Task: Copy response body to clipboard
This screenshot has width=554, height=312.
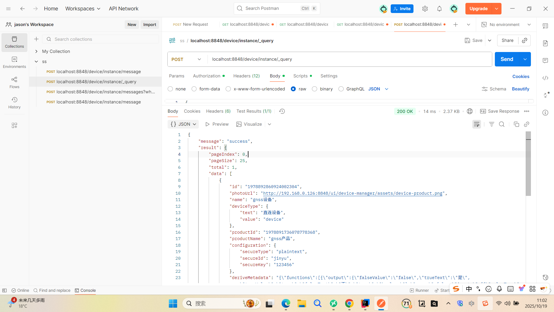Action: (x=516, y=124)
